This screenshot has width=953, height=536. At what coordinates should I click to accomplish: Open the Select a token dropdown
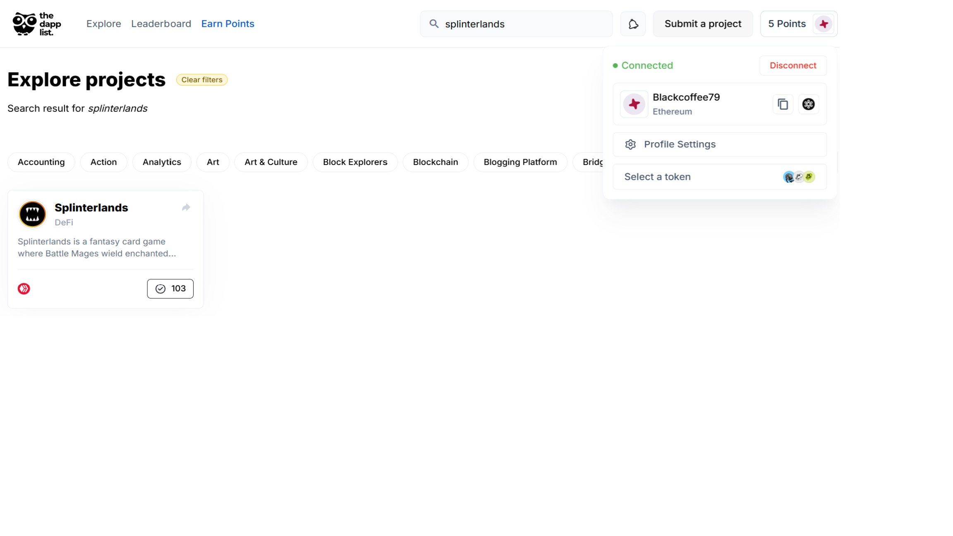coord(720,177)
